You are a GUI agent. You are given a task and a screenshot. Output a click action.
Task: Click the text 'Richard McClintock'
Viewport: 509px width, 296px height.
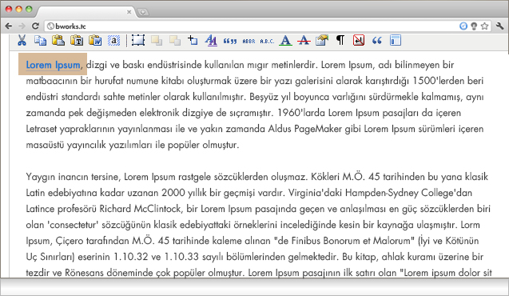(140, 209)
